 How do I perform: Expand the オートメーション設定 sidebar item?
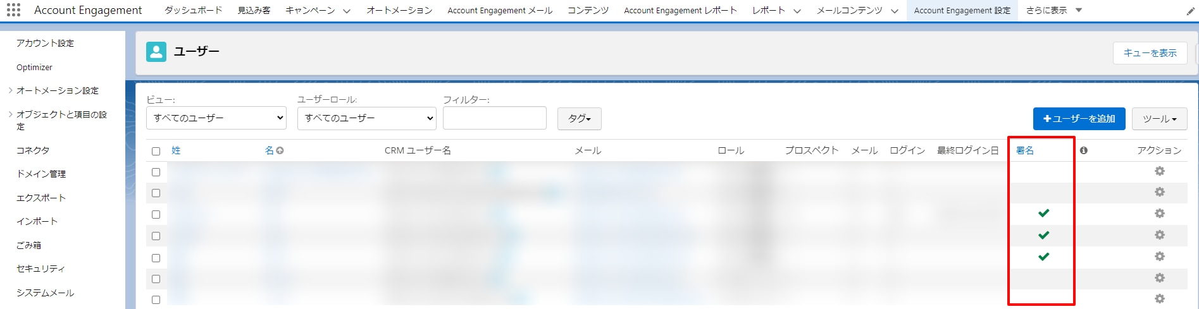click(57, 90)
